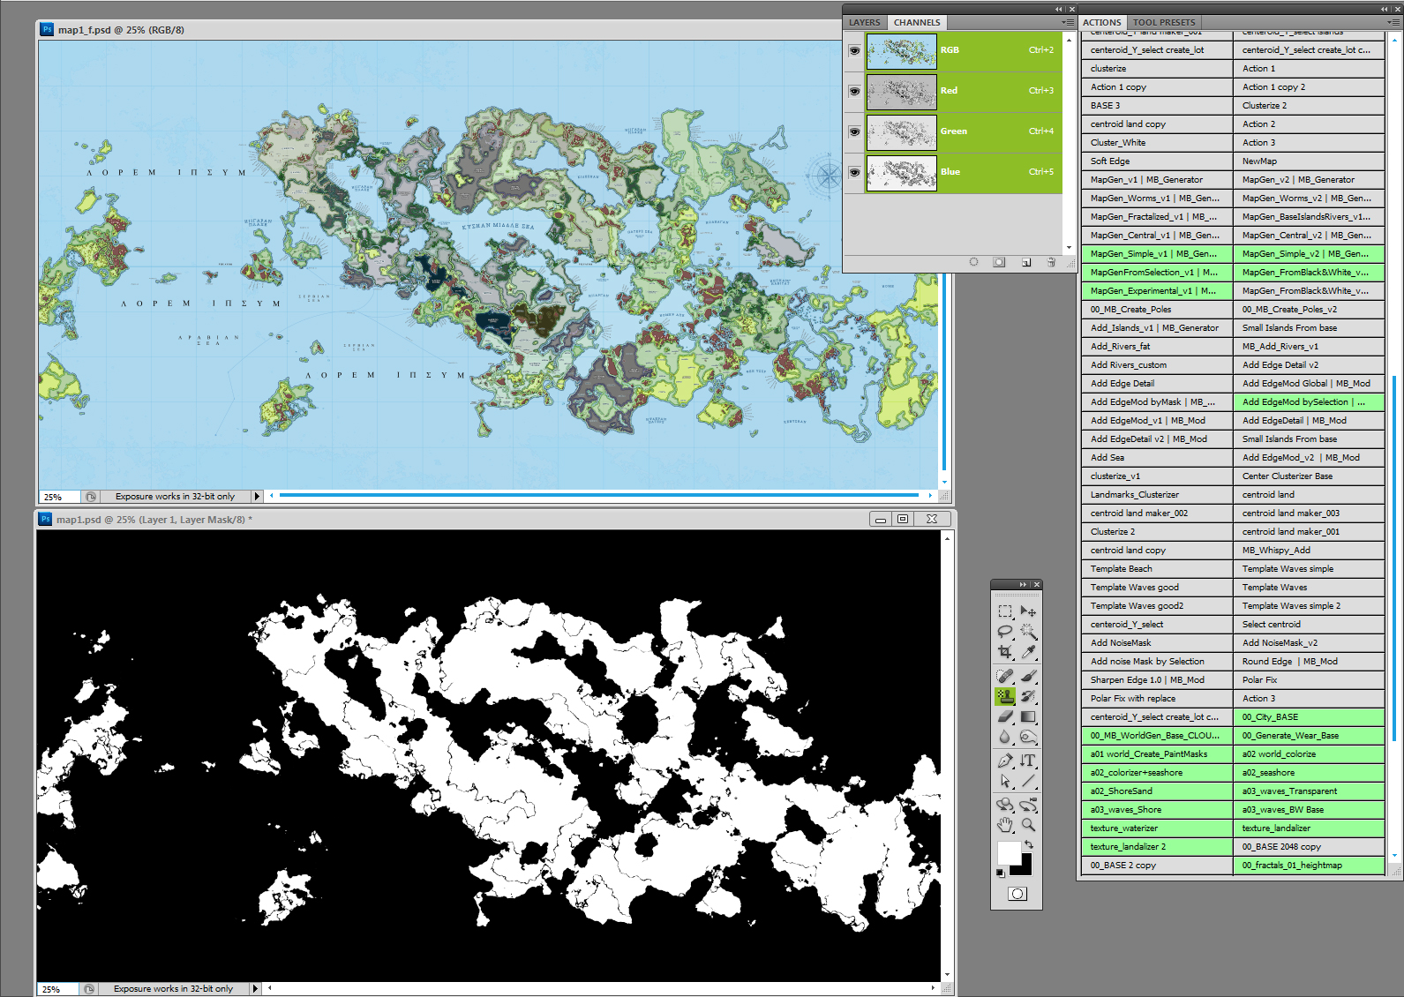Select the Pen tool

point(1005,761)
